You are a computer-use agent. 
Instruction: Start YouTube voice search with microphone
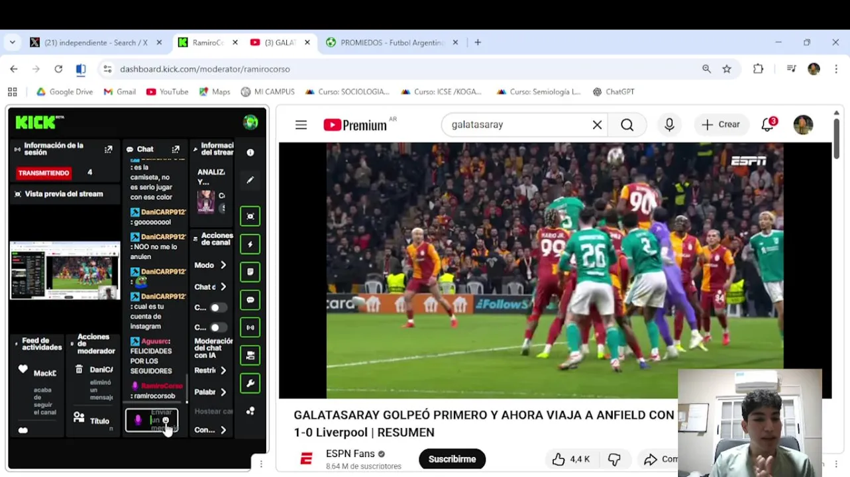669,125
